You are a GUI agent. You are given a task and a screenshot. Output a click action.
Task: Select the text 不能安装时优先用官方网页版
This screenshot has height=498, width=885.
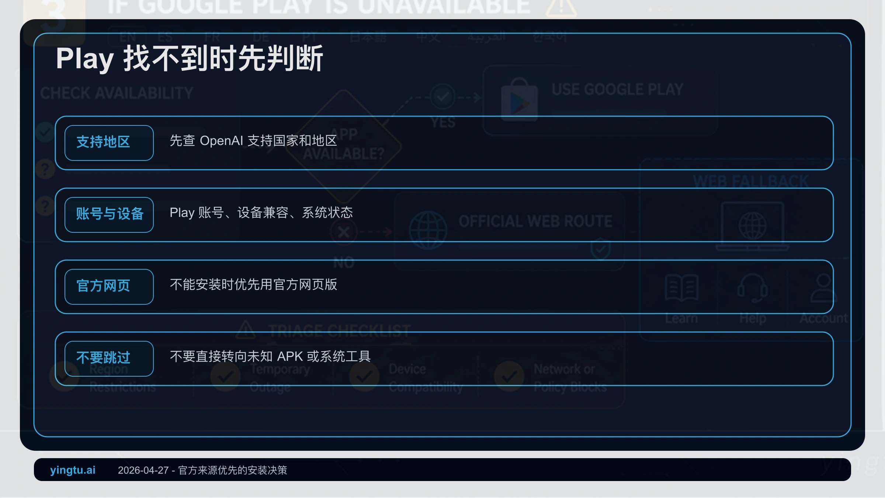pyautogui.click(x=253, y=285)
